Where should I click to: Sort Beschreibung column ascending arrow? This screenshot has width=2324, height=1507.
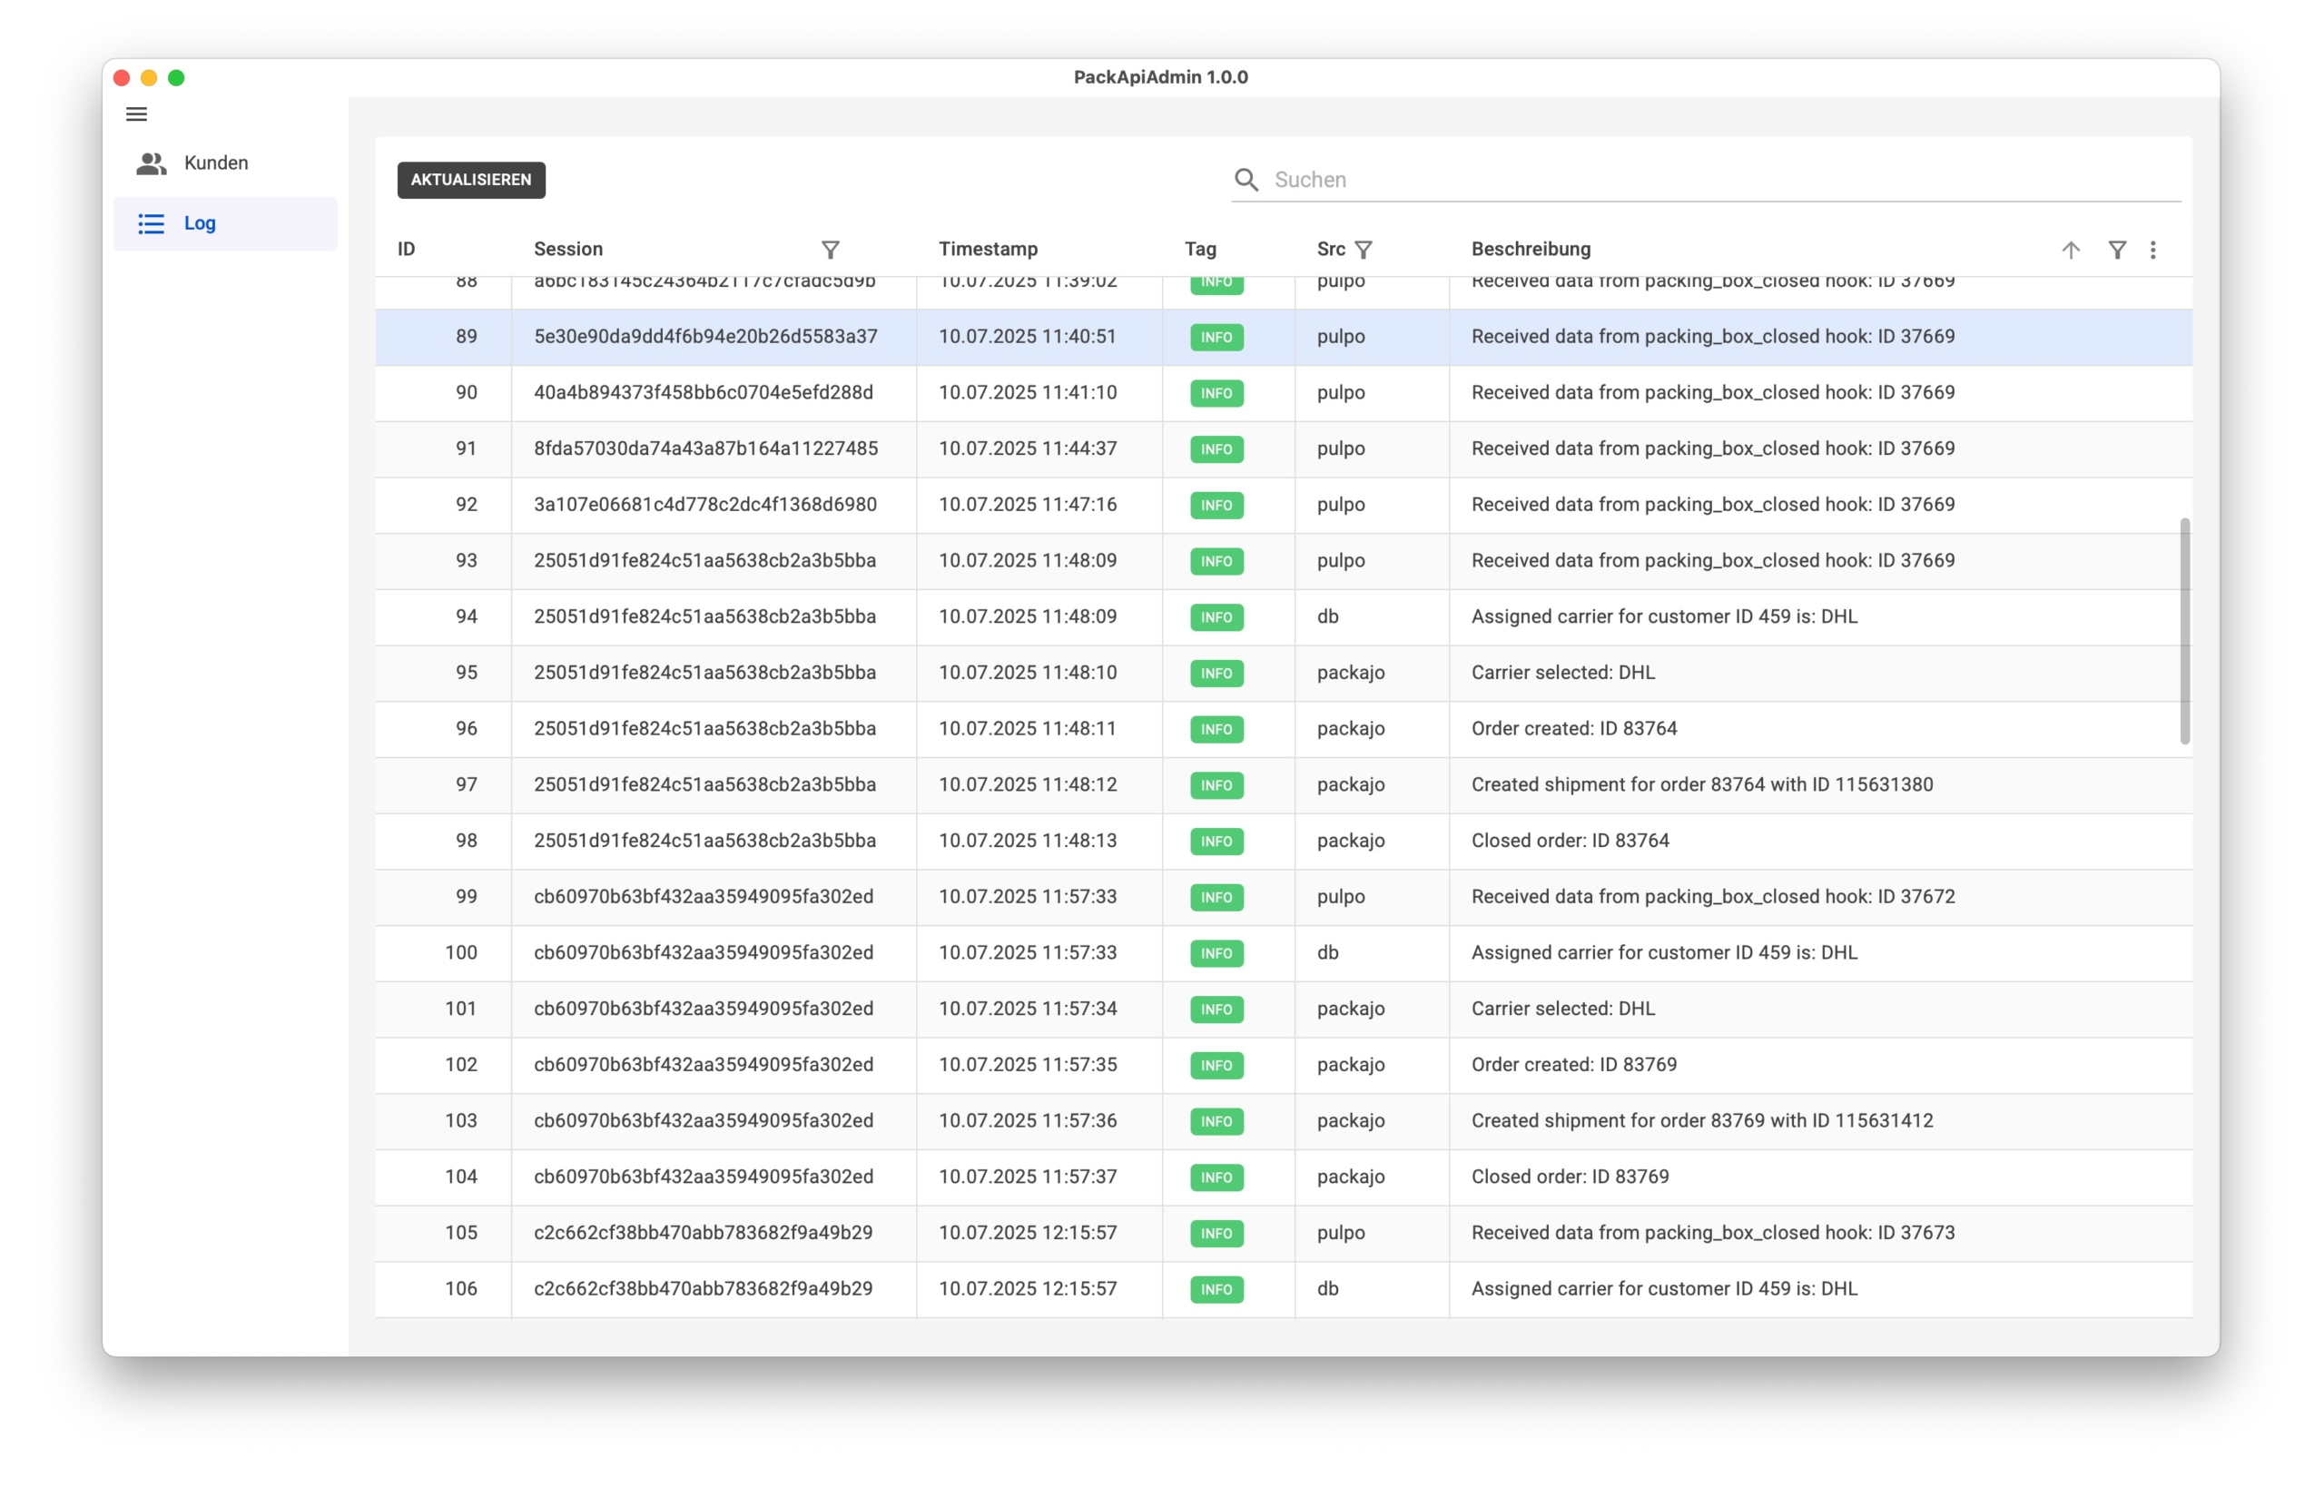(x=2070, y=250)
